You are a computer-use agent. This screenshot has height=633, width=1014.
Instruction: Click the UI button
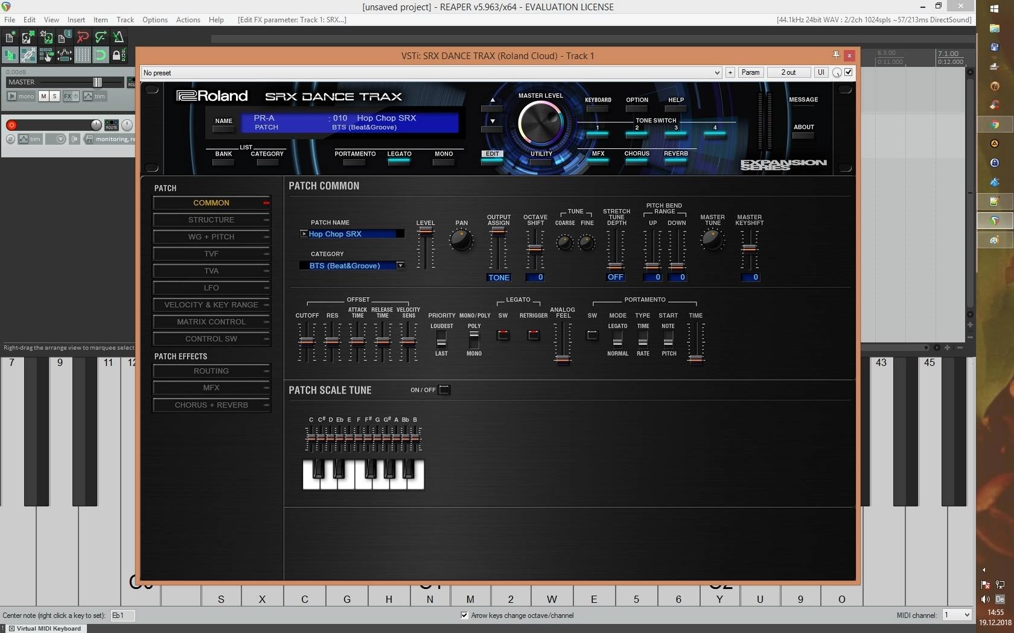click(x=821, y=72)
